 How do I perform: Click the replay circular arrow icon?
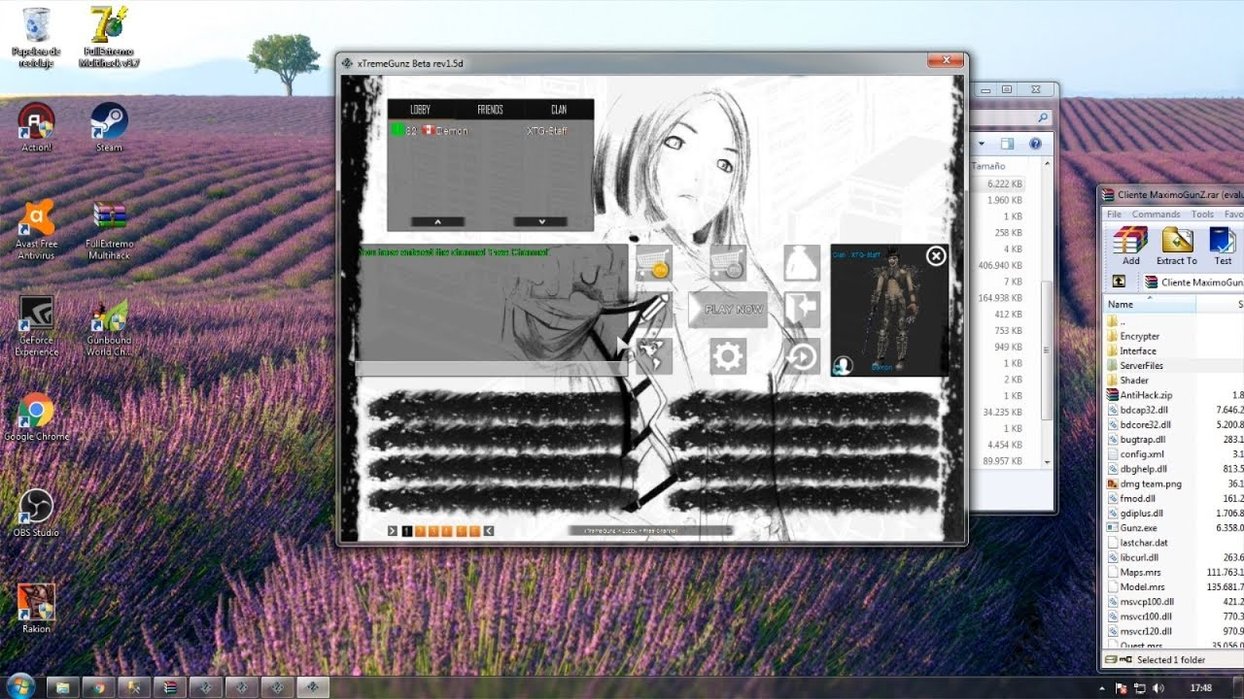pos(802,356)
